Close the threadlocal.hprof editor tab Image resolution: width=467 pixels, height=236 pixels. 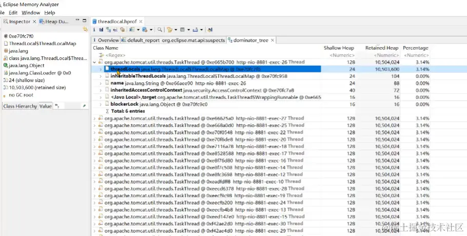point(141,22)
